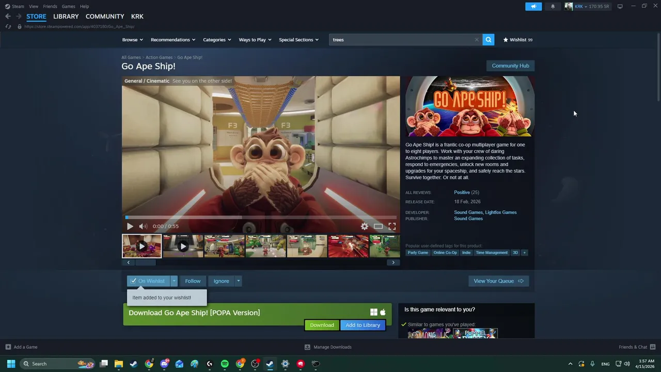Open the KRK profile tab
Viewport: 661px width, 372px height.
click(137, 17)
